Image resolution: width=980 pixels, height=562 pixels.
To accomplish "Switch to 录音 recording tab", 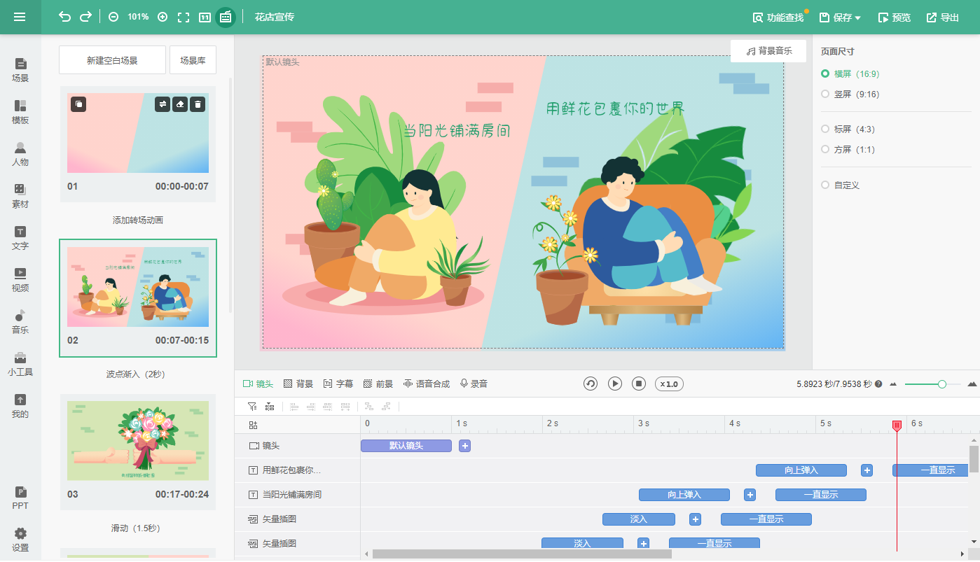I will 474,384.
